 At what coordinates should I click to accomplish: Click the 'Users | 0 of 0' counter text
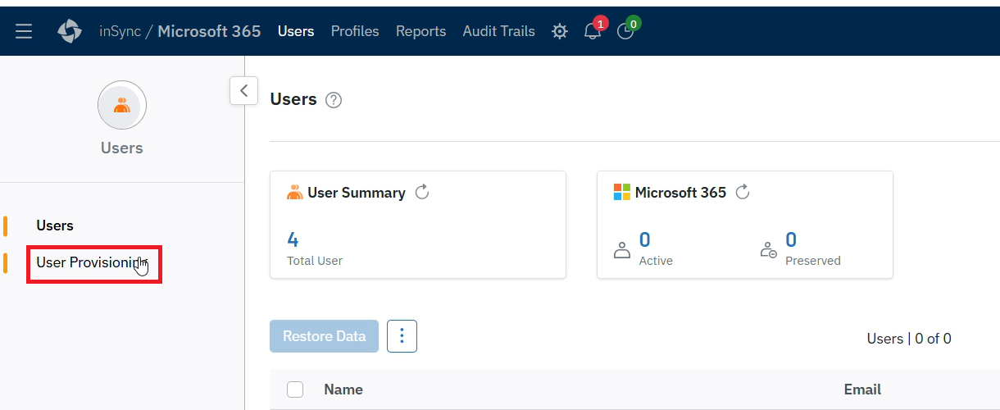pos(909,339)
